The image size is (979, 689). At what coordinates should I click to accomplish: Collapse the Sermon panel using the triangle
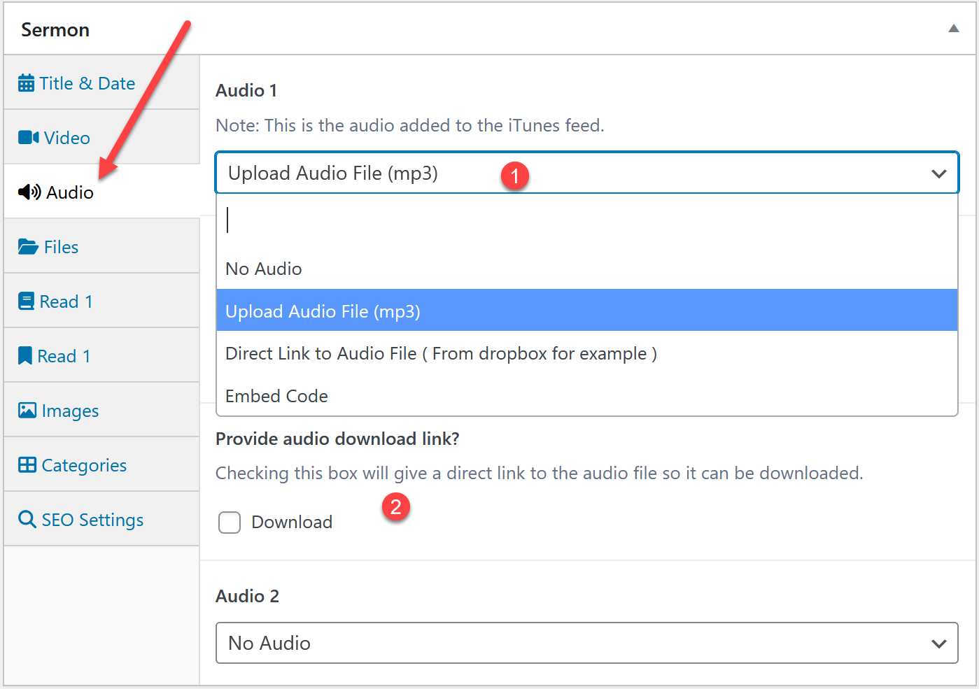click(x=953, y=29)
